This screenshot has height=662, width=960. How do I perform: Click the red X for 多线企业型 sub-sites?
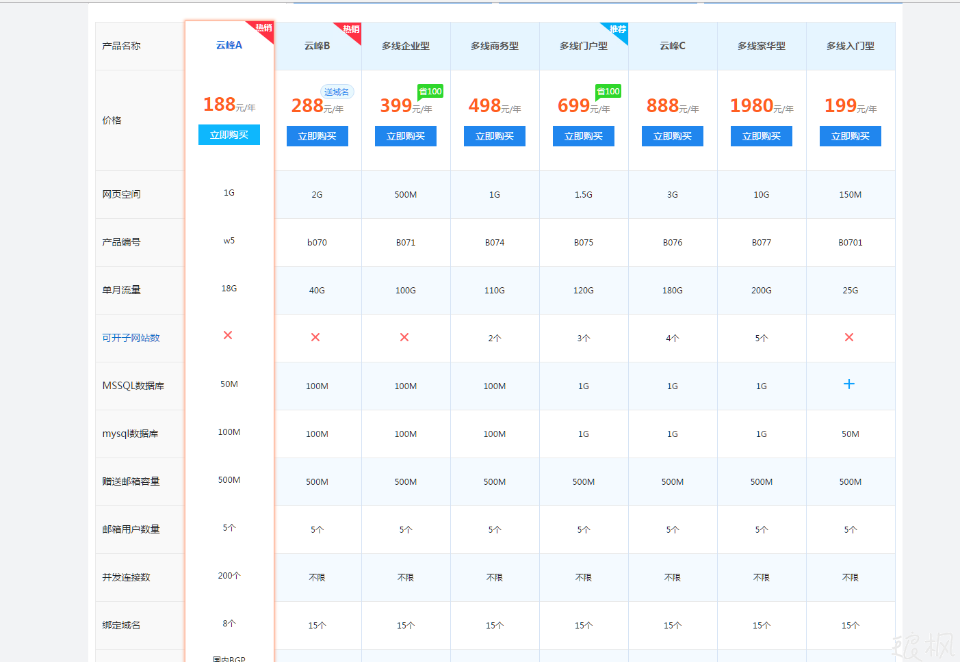click(x=404, y=337)
